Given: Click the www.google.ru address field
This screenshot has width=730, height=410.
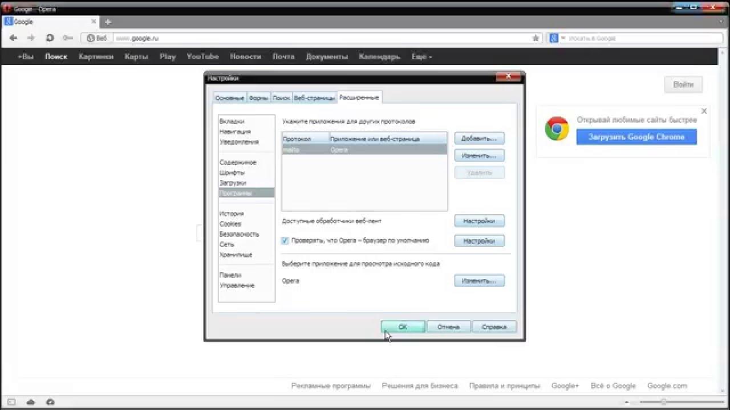Looking at the screenshot, I should click(321, 38).
